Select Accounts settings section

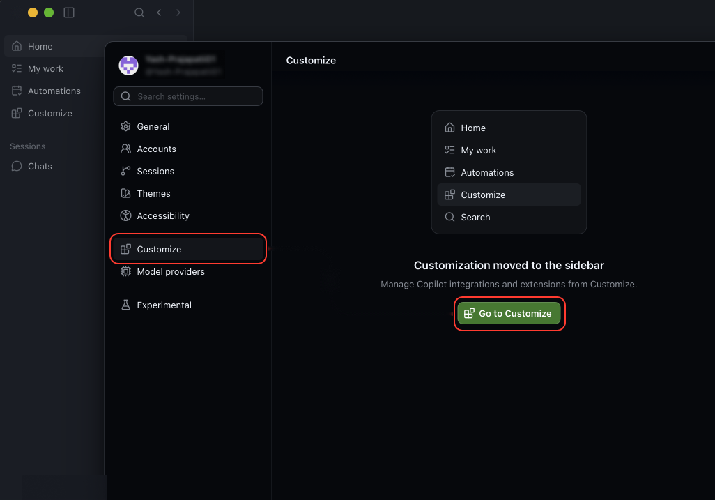point(188,149)
